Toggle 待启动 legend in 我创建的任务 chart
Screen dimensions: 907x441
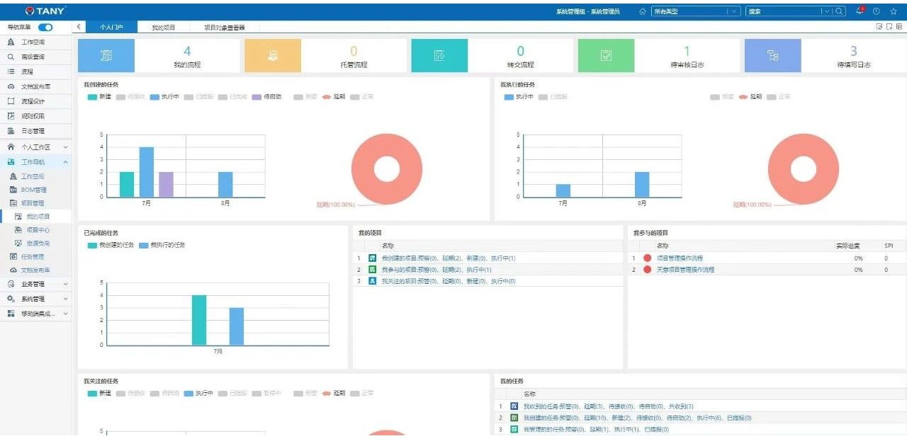[266, 96]
